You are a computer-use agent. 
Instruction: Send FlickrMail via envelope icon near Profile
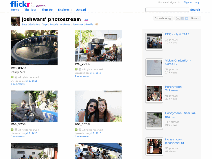tap(97, 25)
